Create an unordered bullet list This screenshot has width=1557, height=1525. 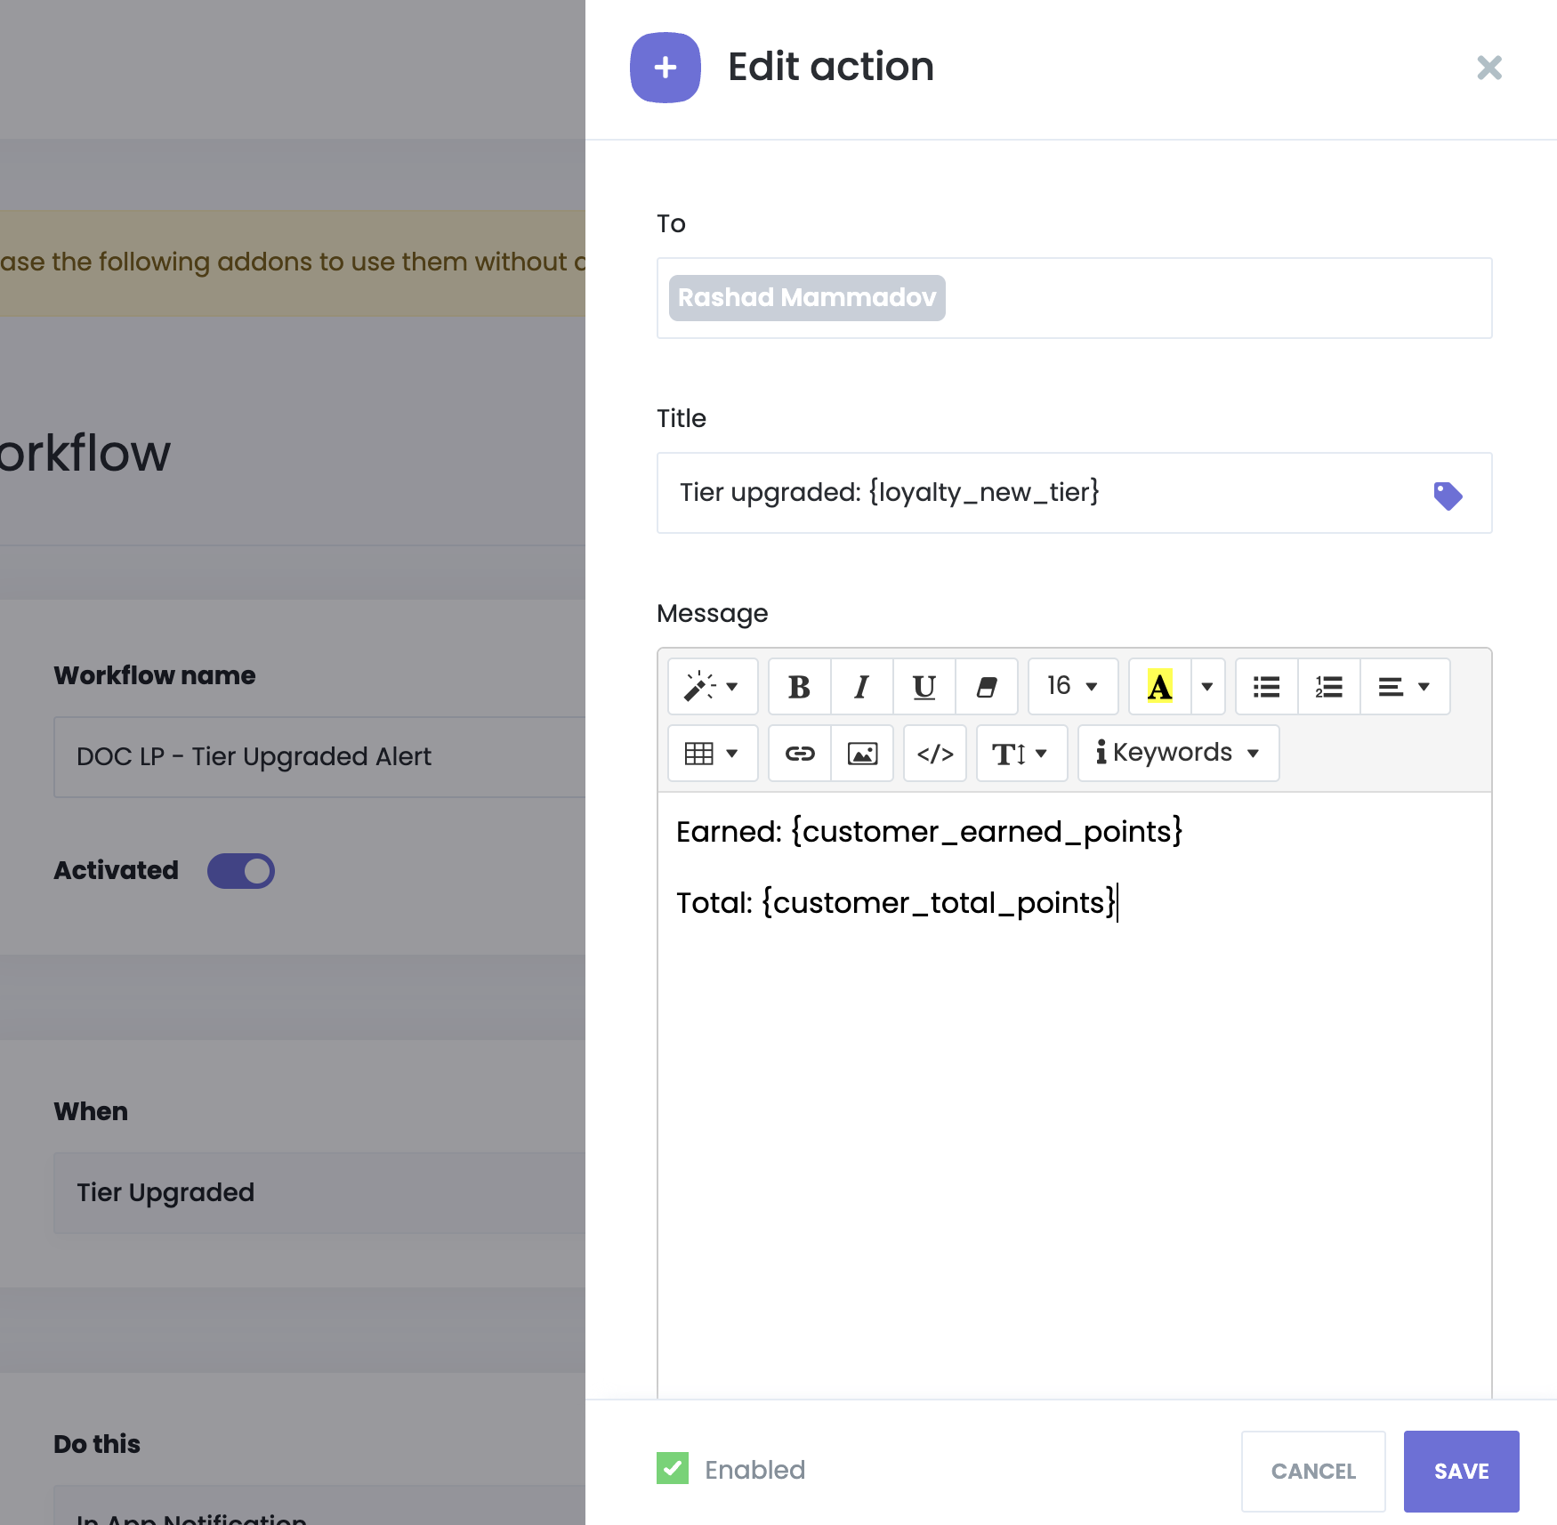click(1266, 687)
